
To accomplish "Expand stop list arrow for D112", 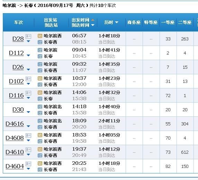I will (x=28, y=55).
